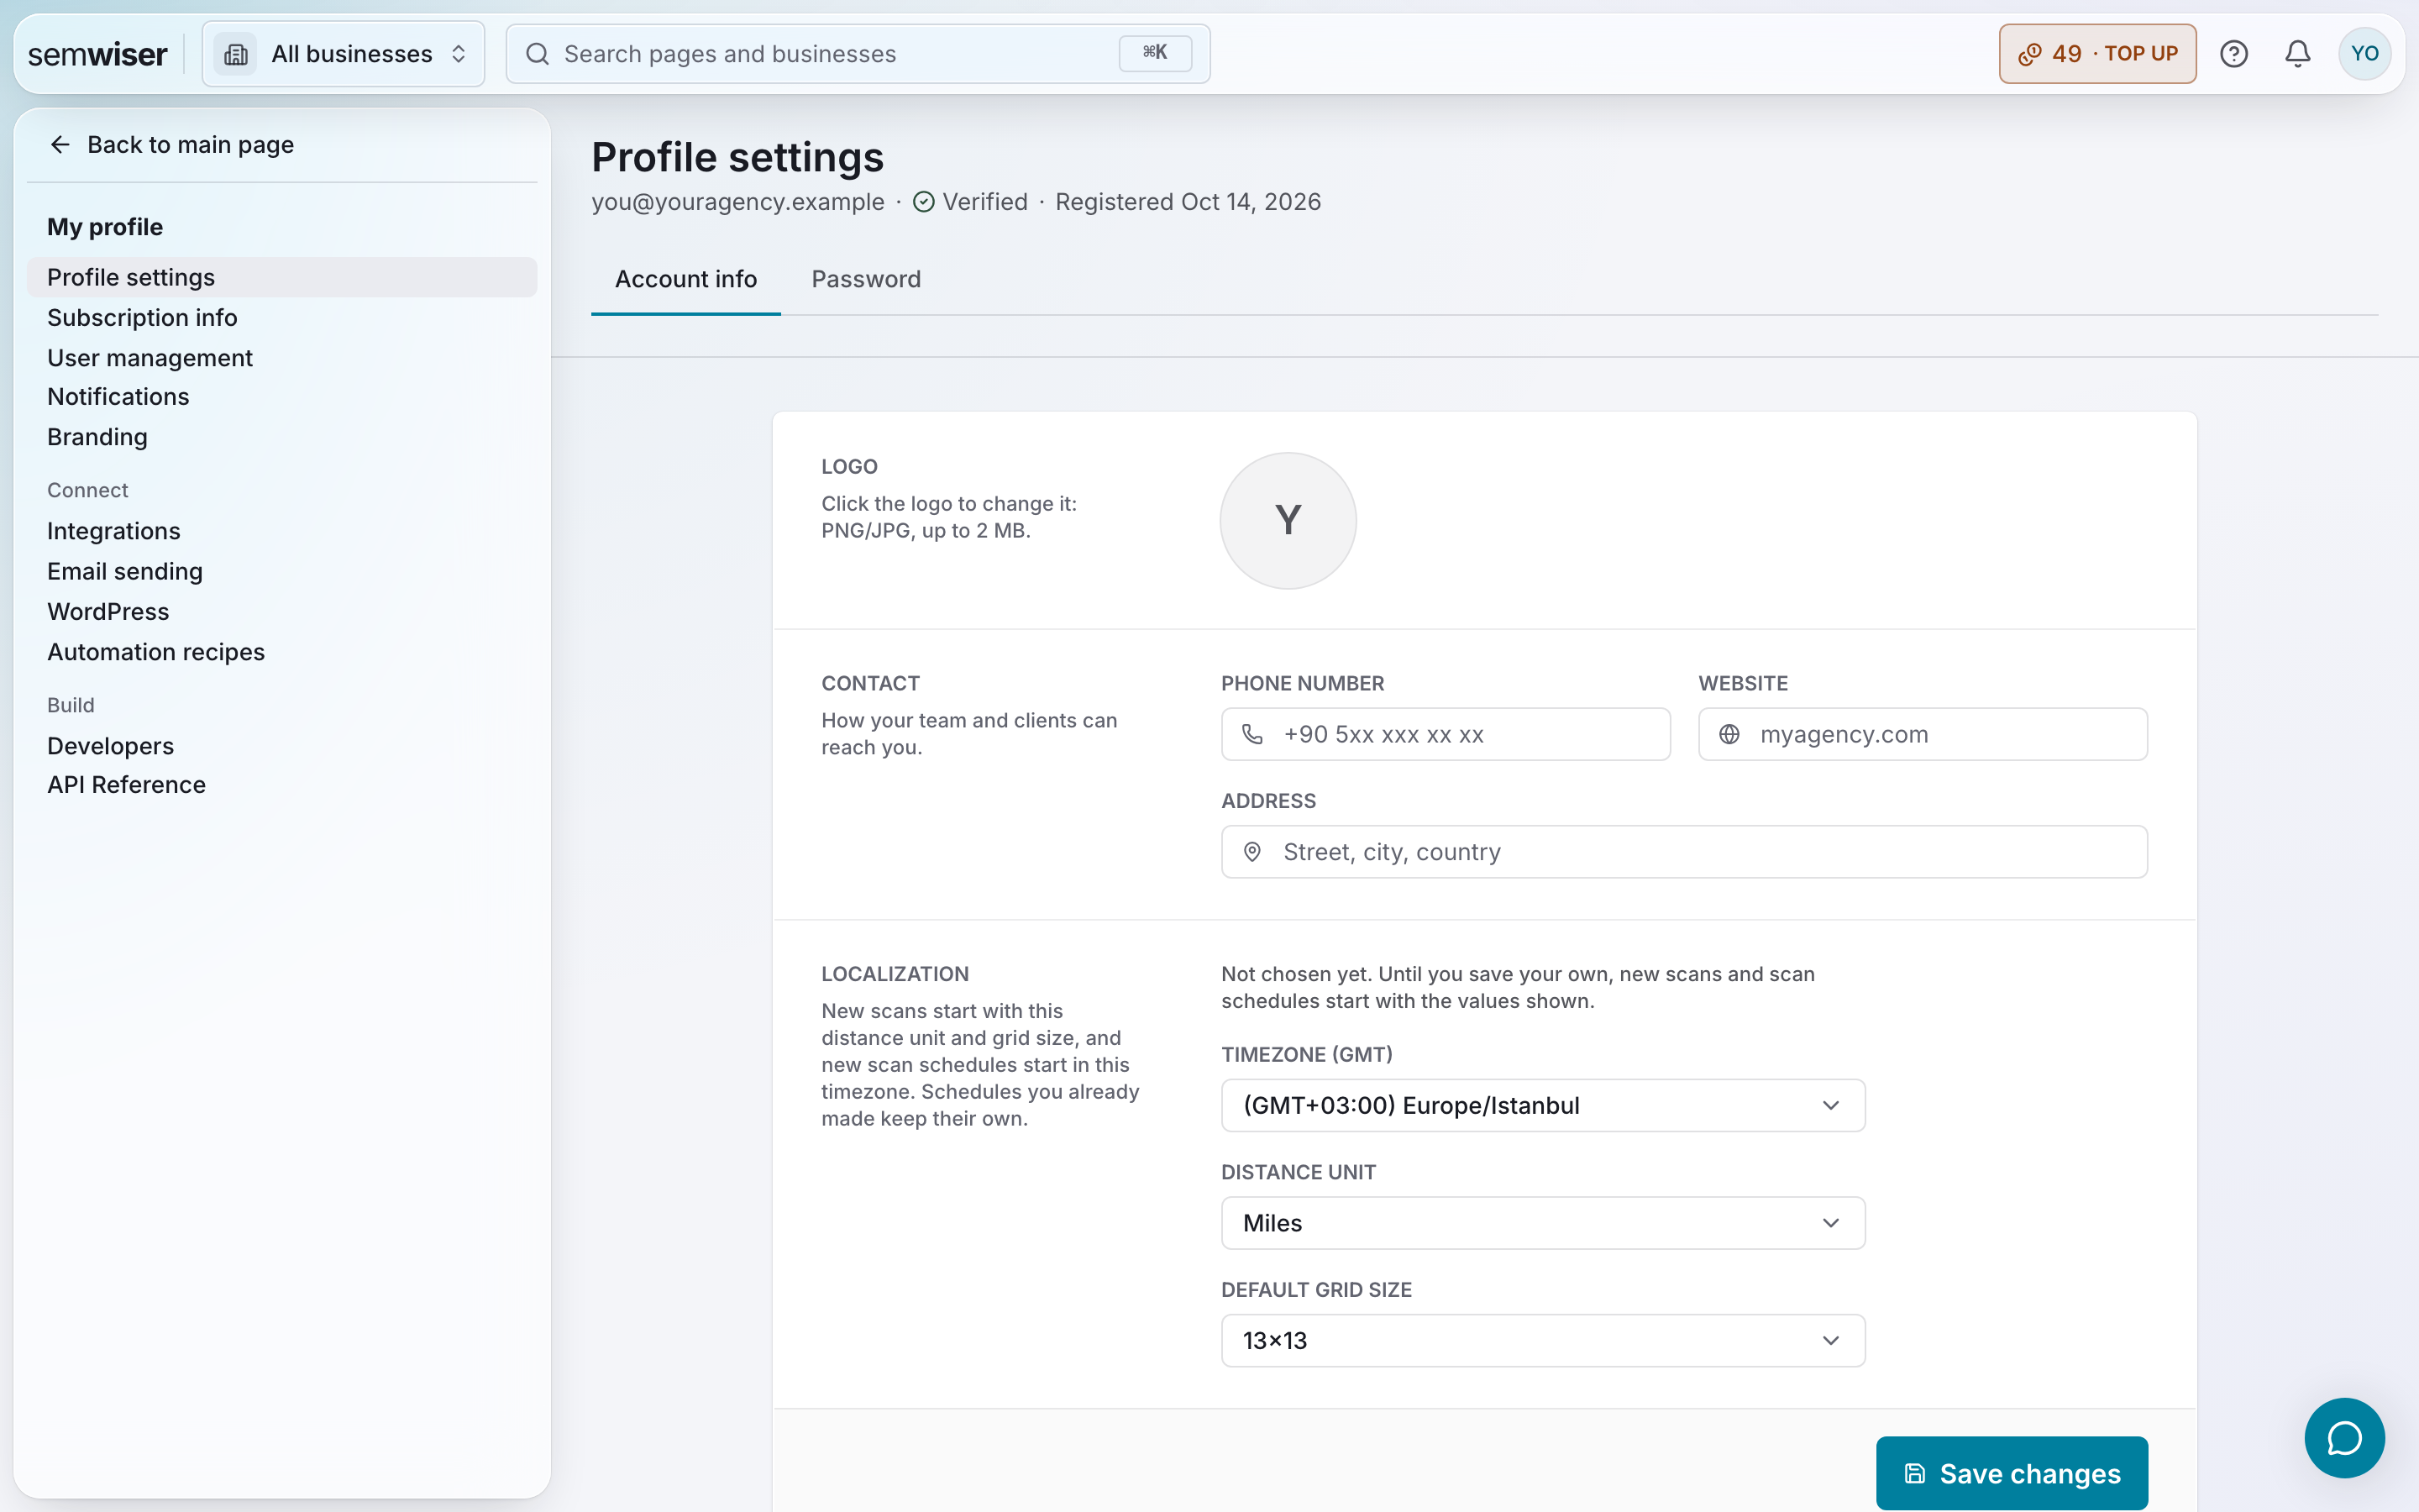The width and height of the screenshot is (2419, 1512).
Task: Click the TOP UP credits button
Action: point(2096,54)
